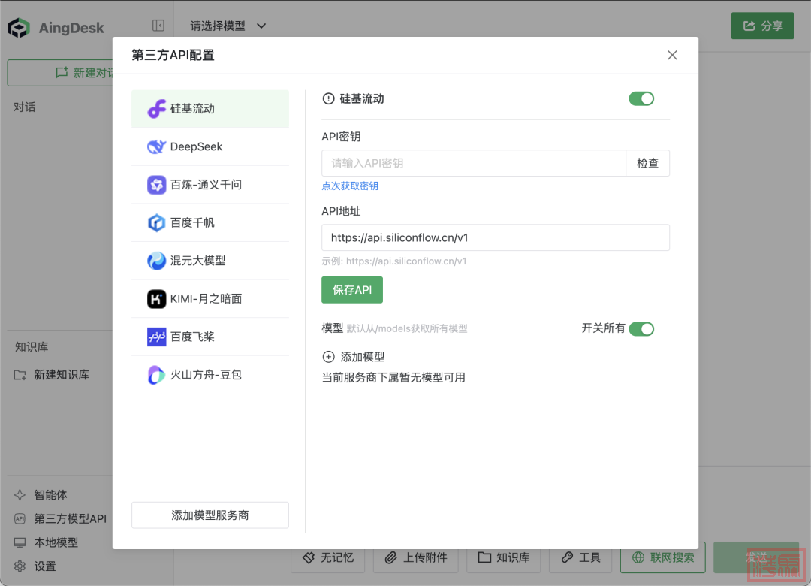Click the 分享 share button
Viewport: 811px width, 586px height.
762,26
